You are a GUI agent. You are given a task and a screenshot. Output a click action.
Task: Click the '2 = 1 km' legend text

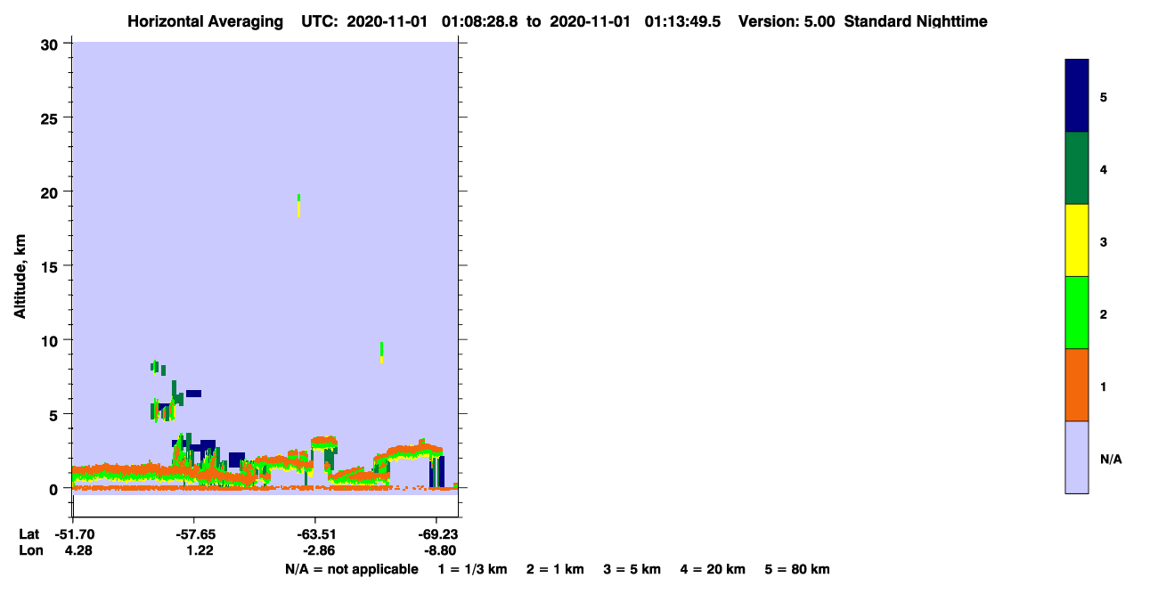[x=555, y=569]
